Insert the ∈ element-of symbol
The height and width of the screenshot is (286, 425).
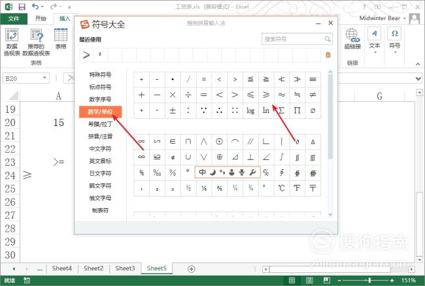click(x=173, y=142)
